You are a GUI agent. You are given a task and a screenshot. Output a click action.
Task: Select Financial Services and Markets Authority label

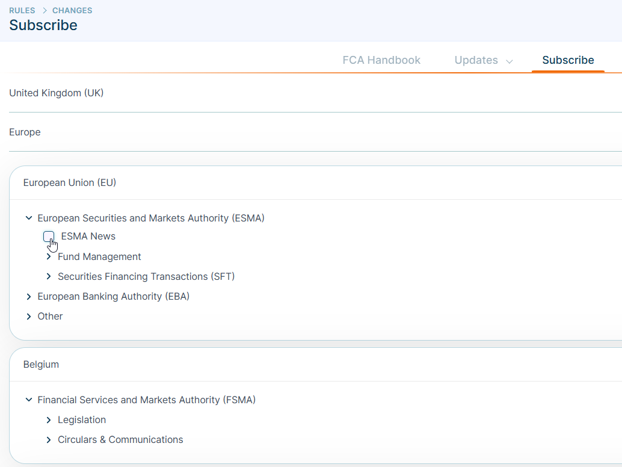(x=146, y=400)
